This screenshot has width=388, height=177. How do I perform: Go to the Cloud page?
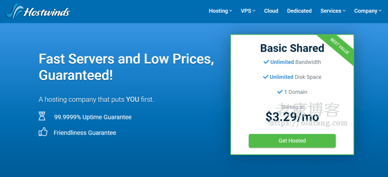pos(271,11)
